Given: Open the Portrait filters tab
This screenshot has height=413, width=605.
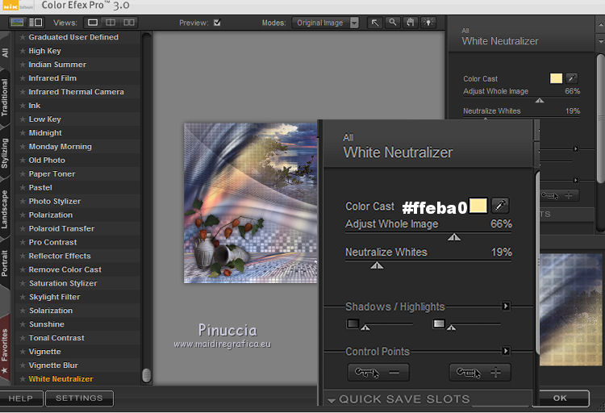Looking at the screenshot, I should point(5,263).
